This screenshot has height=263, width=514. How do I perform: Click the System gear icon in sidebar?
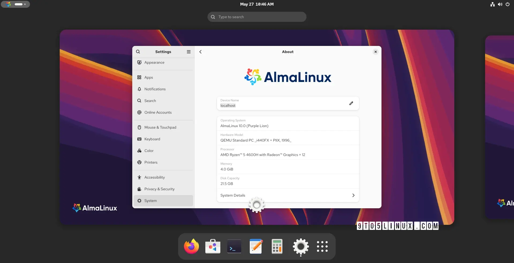(139, 201)
